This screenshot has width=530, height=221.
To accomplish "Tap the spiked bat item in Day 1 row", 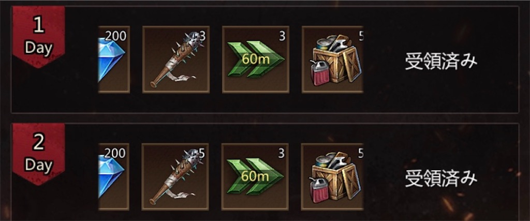I will [x=176, y=59].
